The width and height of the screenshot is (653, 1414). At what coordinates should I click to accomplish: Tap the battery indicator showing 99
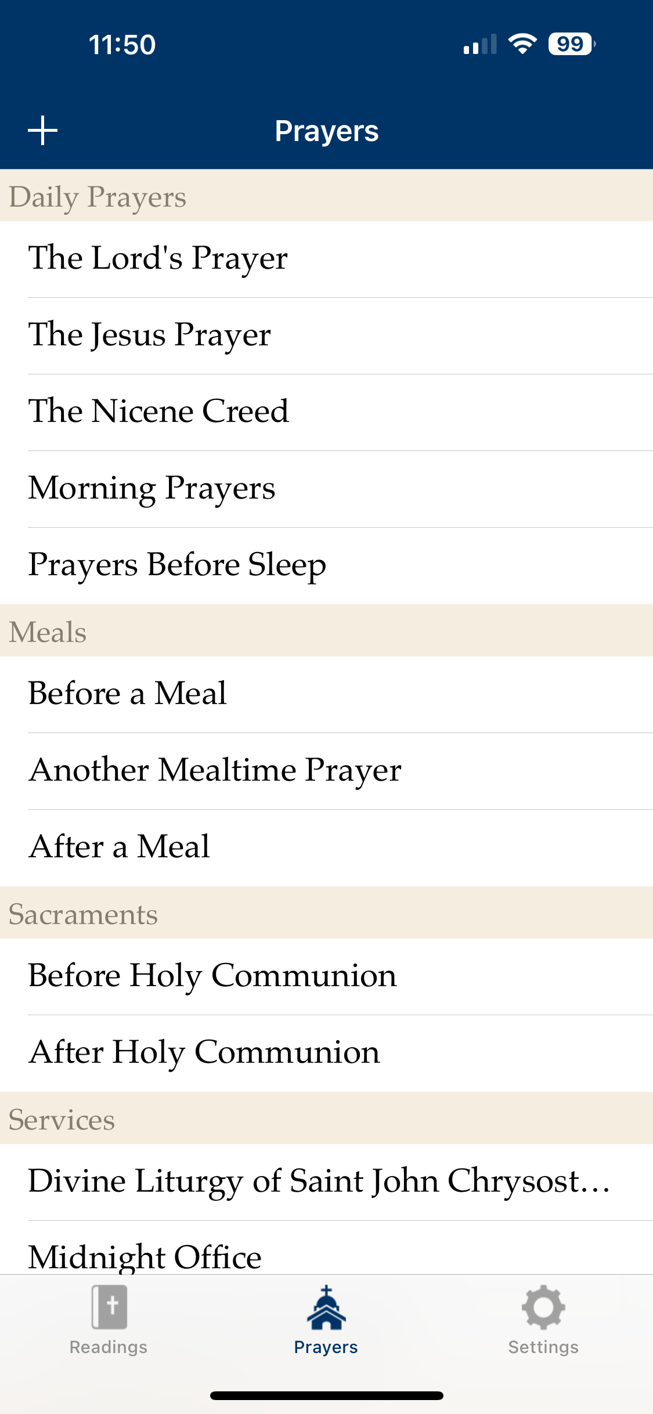(572, 44)
